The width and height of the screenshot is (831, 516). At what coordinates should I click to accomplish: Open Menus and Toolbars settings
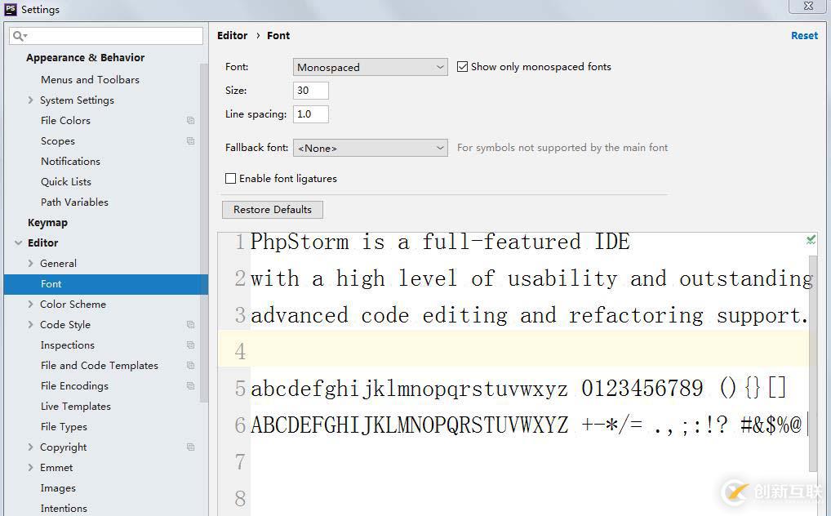(90, 79)
